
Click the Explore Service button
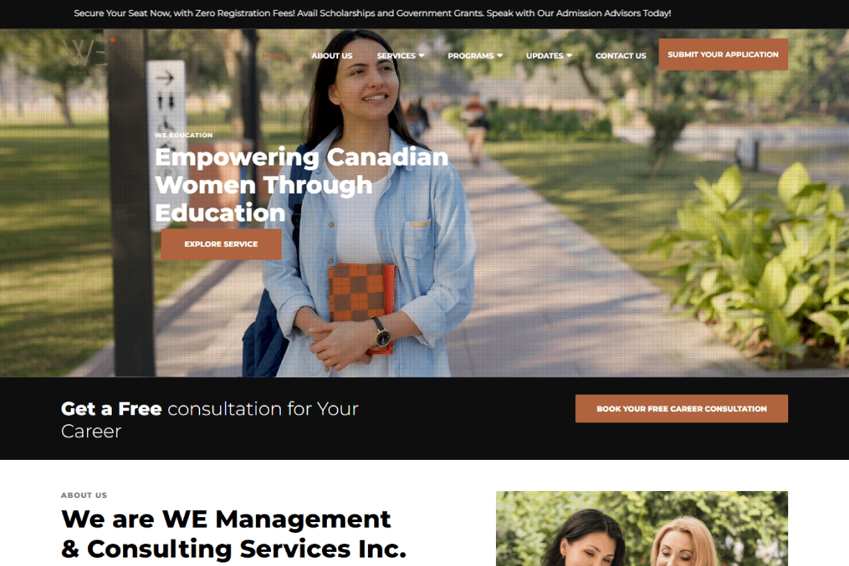pyautogui.click(x=221, y=244)
